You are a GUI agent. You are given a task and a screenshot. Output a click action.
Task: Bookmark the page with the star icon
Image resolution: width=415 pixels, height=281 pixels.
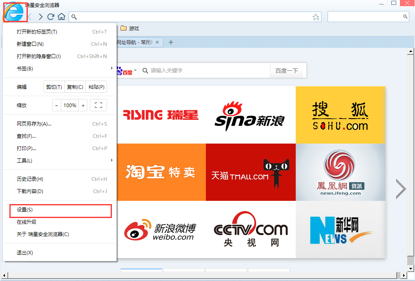315,17
